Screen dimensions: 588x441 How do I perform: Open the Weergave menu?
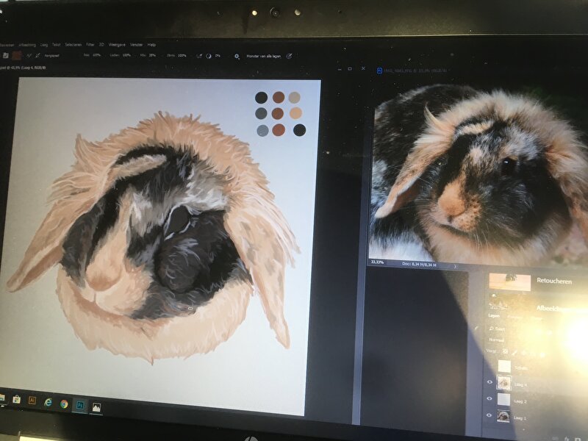[117, 45]
